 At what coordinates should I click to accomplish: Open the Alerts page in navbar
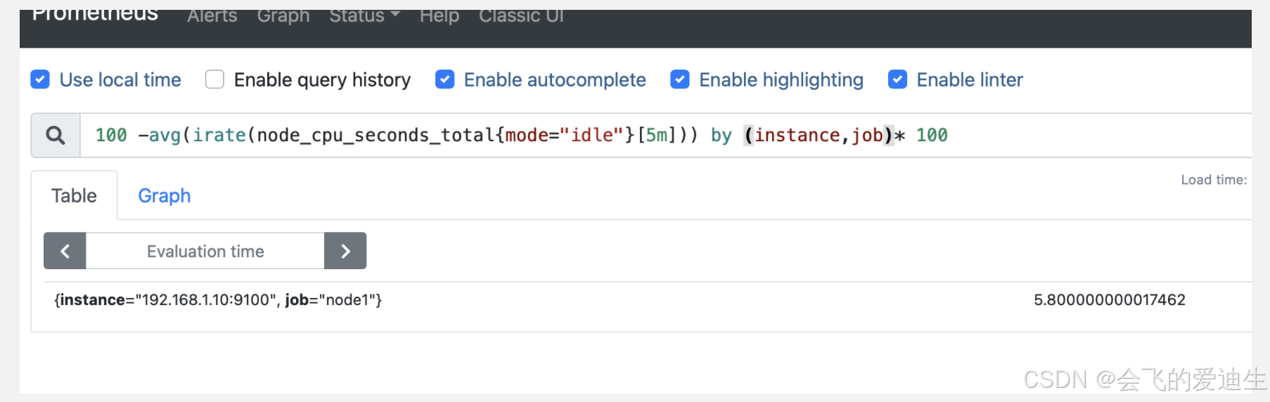coord(212,15)
